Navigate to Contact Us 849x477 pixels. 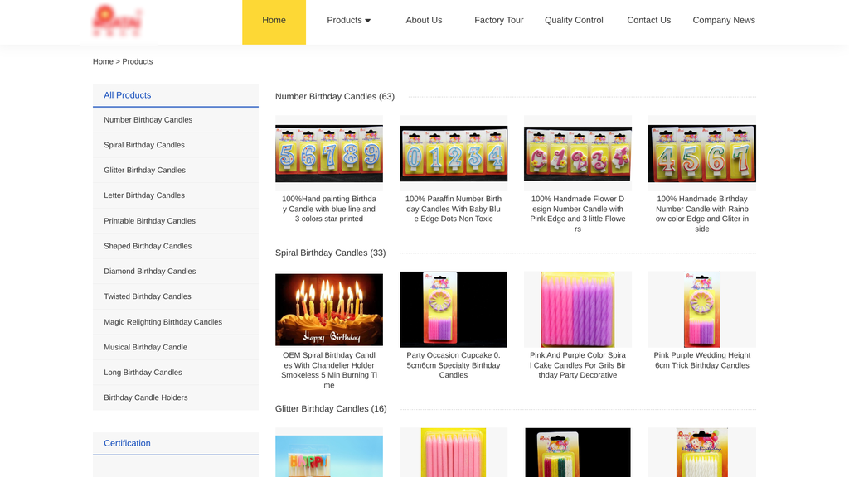[648, 21]
